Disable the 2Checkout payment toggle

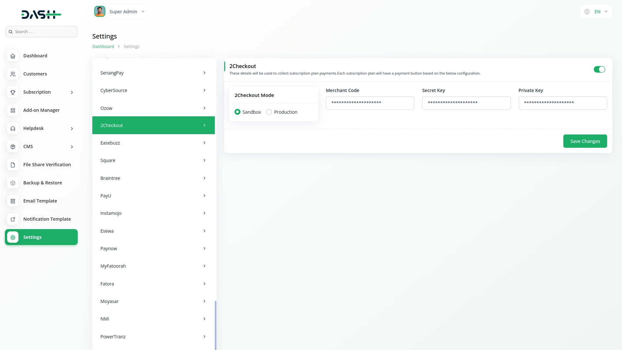[x=599, y=69]
